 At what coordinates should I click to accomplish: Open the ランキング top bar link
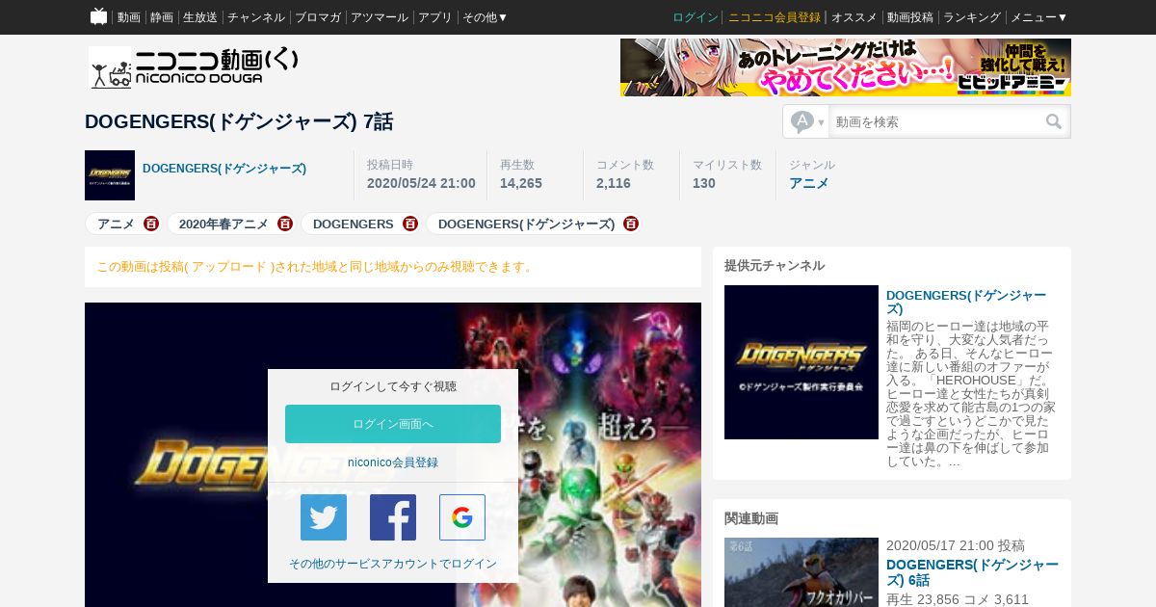972,17
